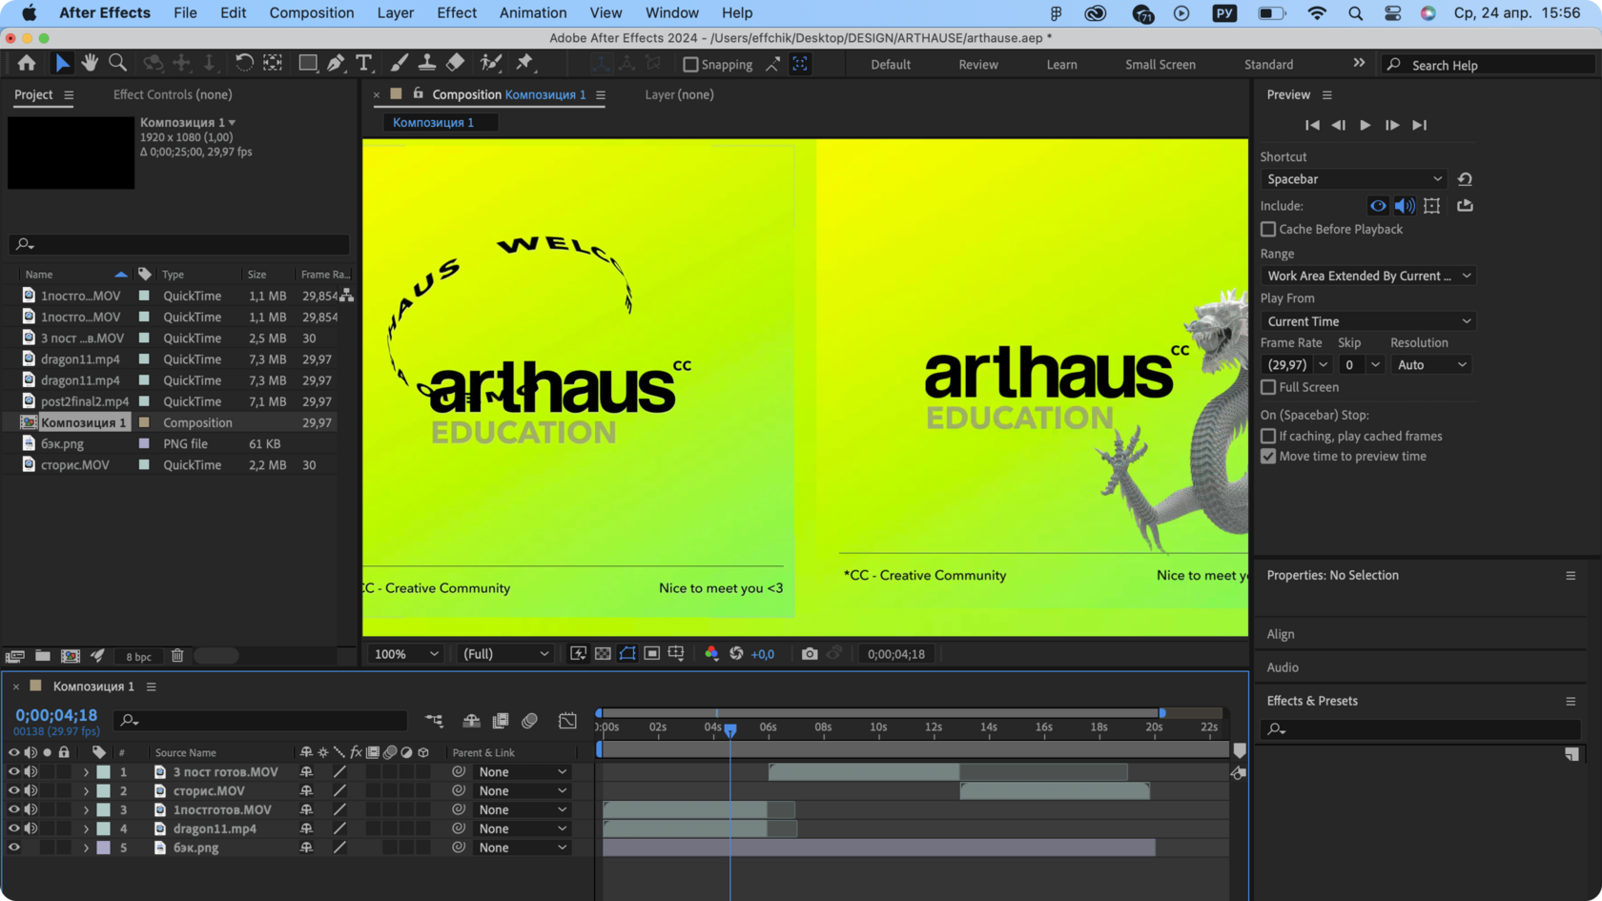Switch to the Review workspace

coord(978,65)
